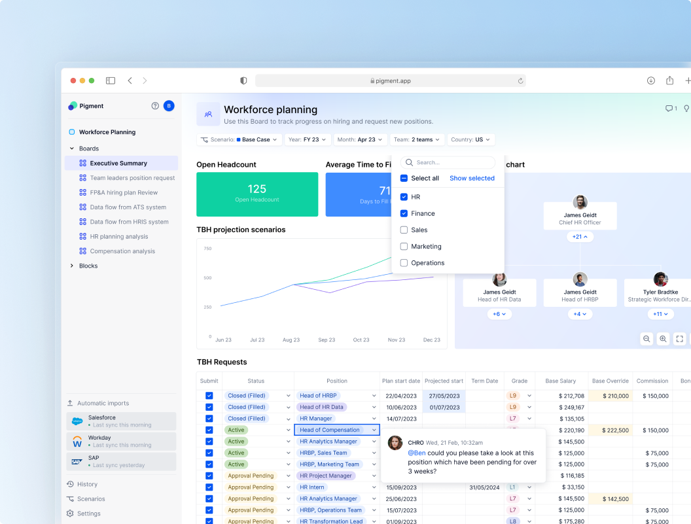Open Compensation analysis board
This screenshot has height=524, width=691.
pos(117,251)
